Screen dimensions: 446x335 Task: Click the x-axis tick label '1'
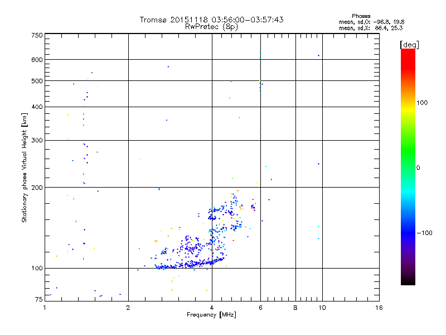coord(45,308)
